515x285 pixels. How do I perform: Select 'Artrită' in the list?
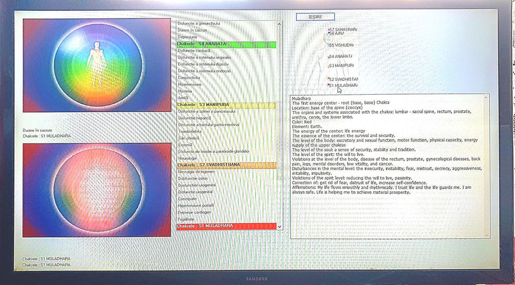[x=183, y=98]
